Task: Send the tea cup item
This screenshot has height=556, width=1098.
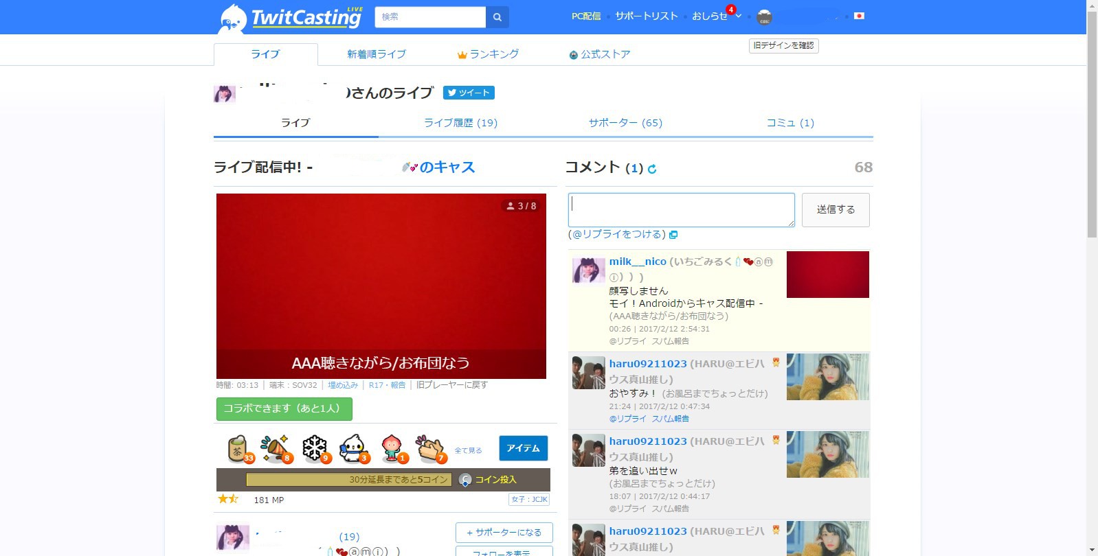Action: (239, 449)
